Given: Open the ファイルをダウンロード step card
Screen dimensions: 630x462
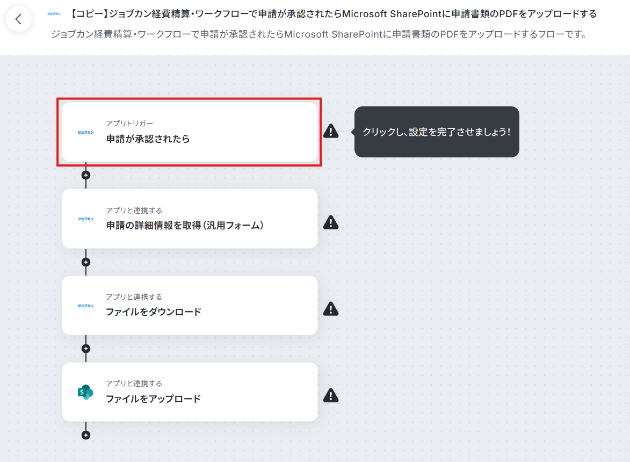Looking at the screenshot, I should (x=190, y=305).
